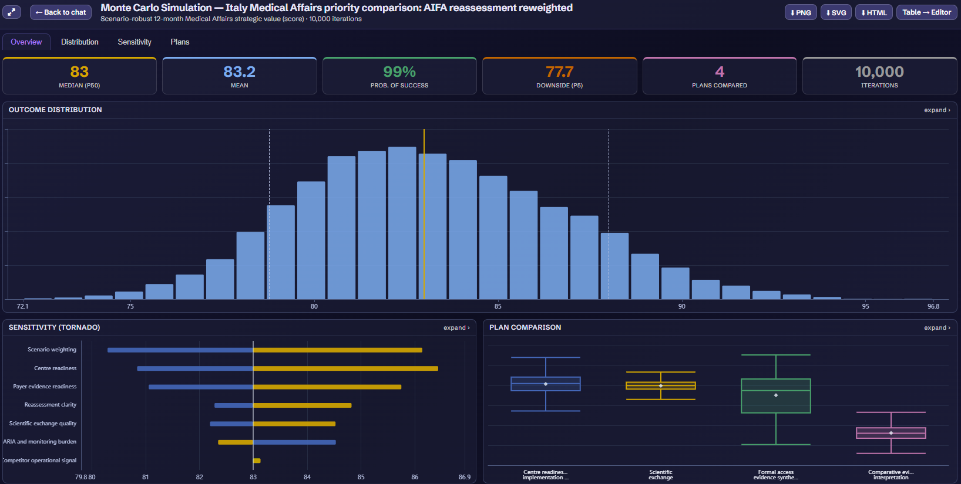Switch to the Distribution tab

(80, 42)
